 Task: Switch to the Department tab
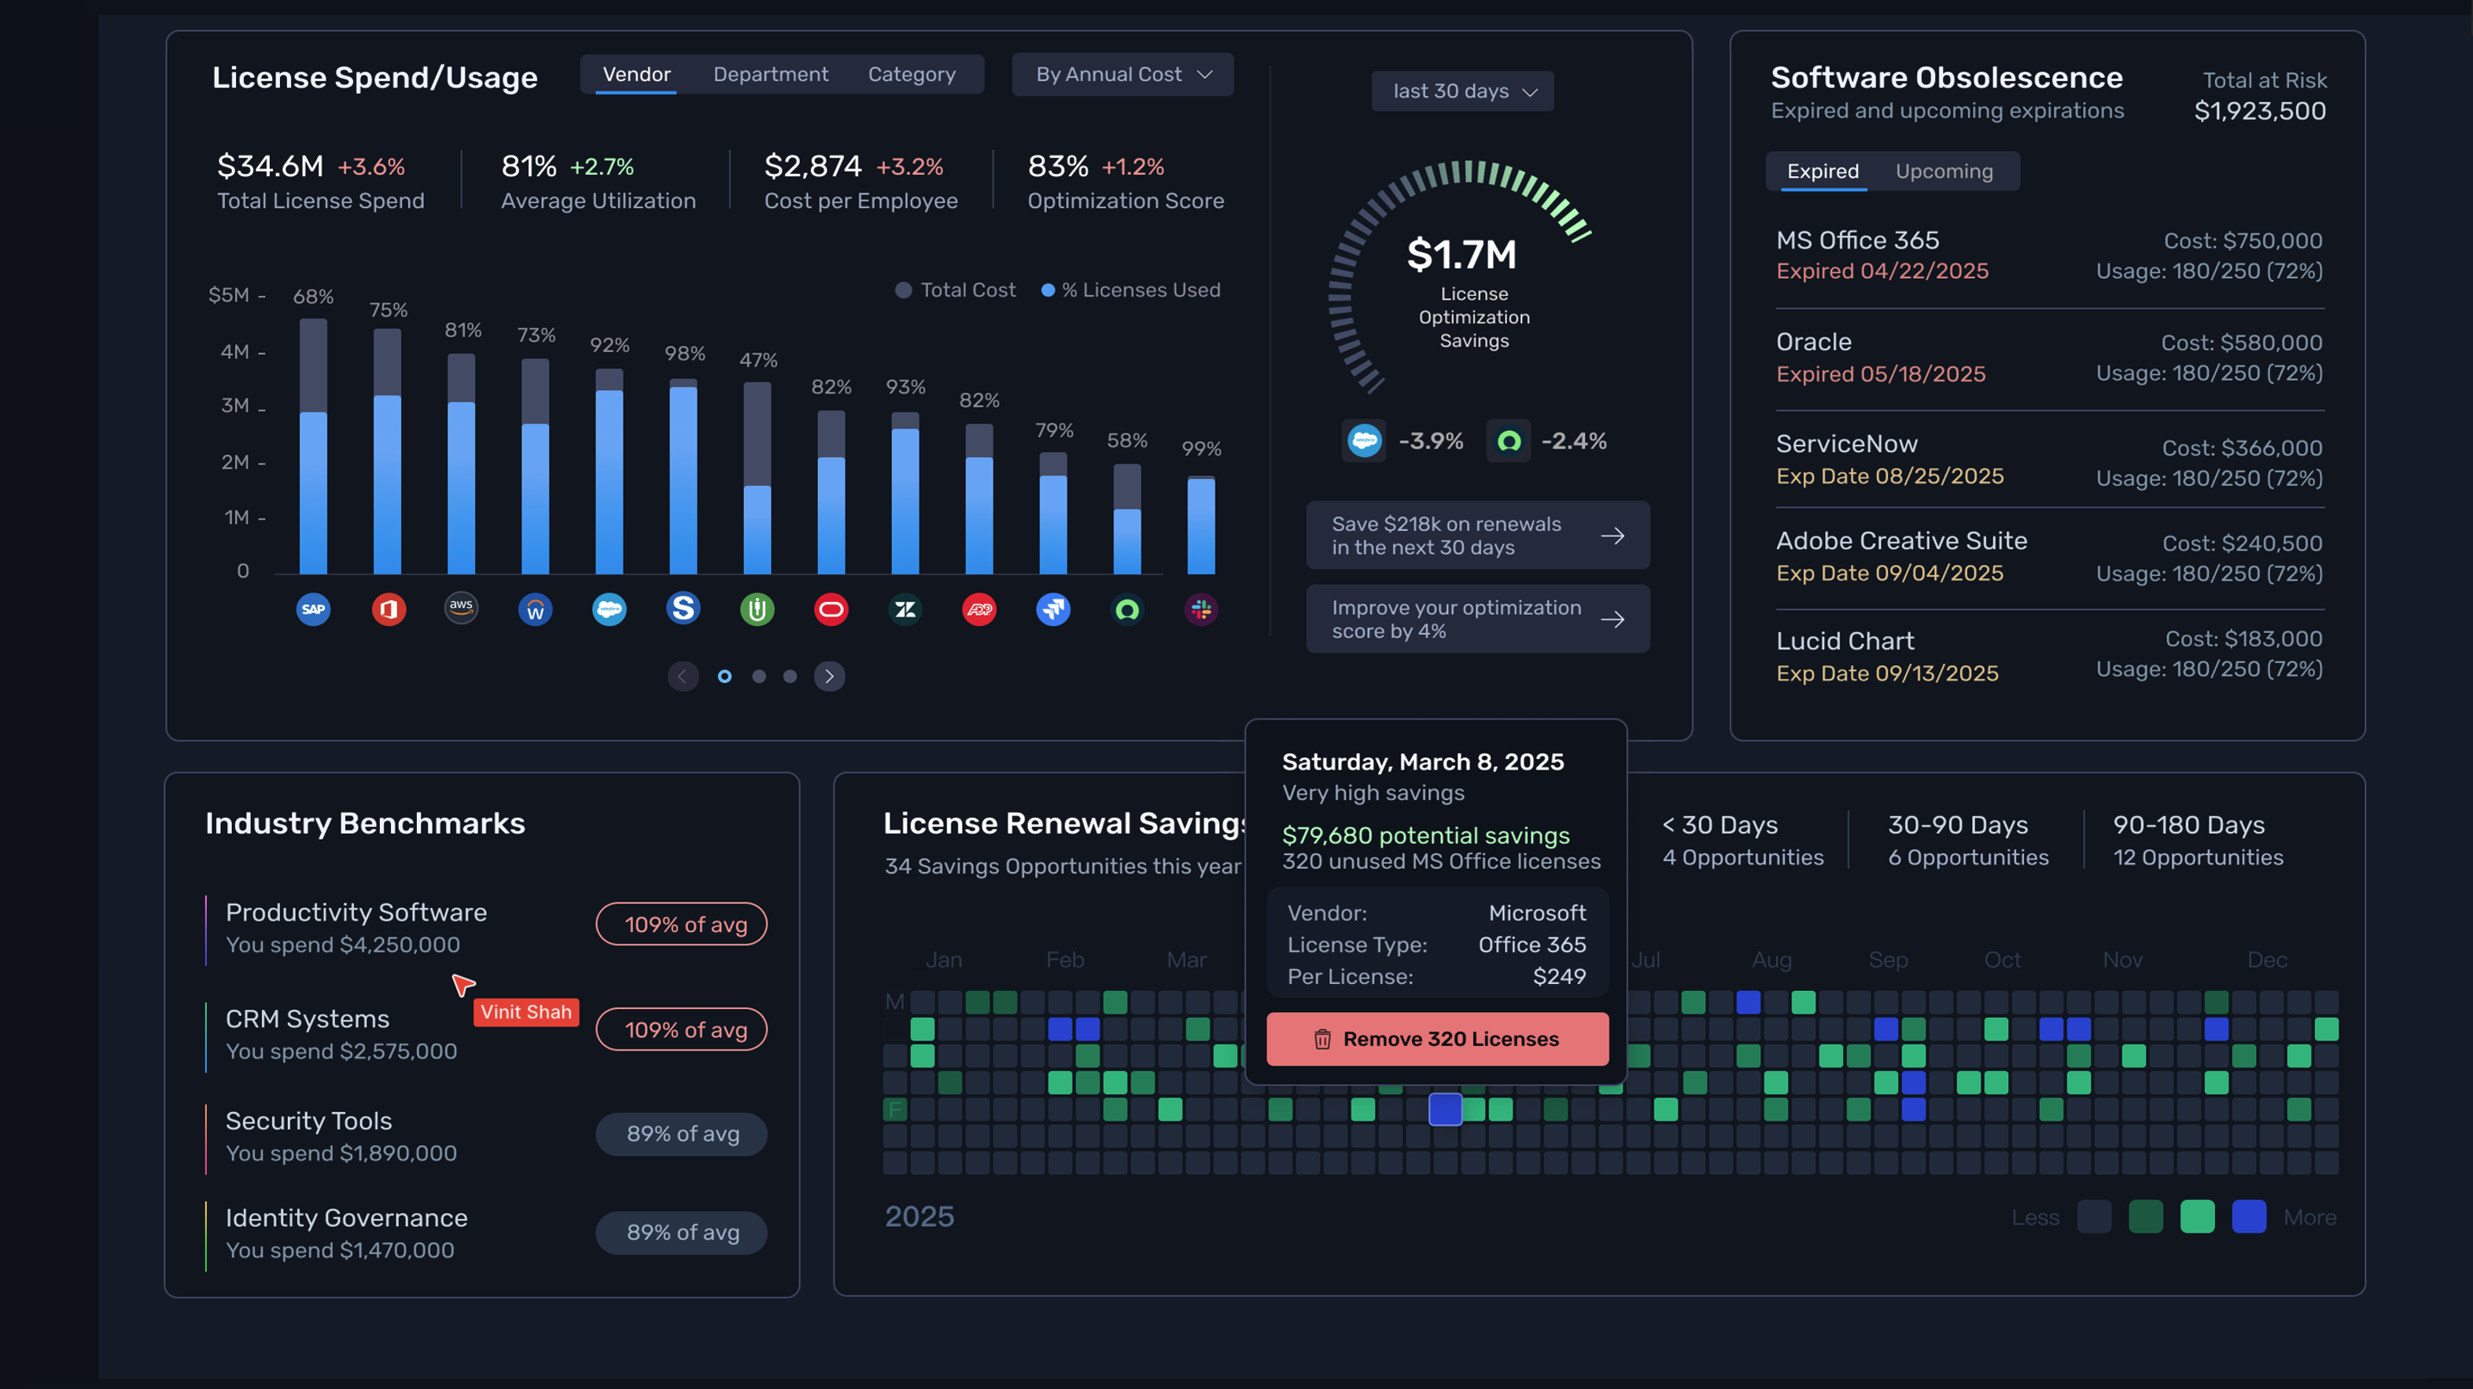(771, 74)
